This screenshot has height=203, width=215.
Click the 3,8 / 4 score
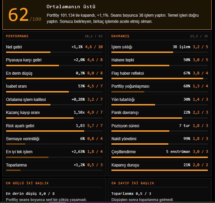pyautogui.click(x=200, y=73)
